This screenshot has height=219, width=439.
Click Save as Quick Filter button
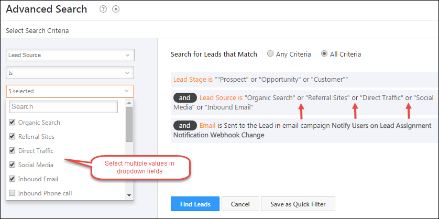298,204
